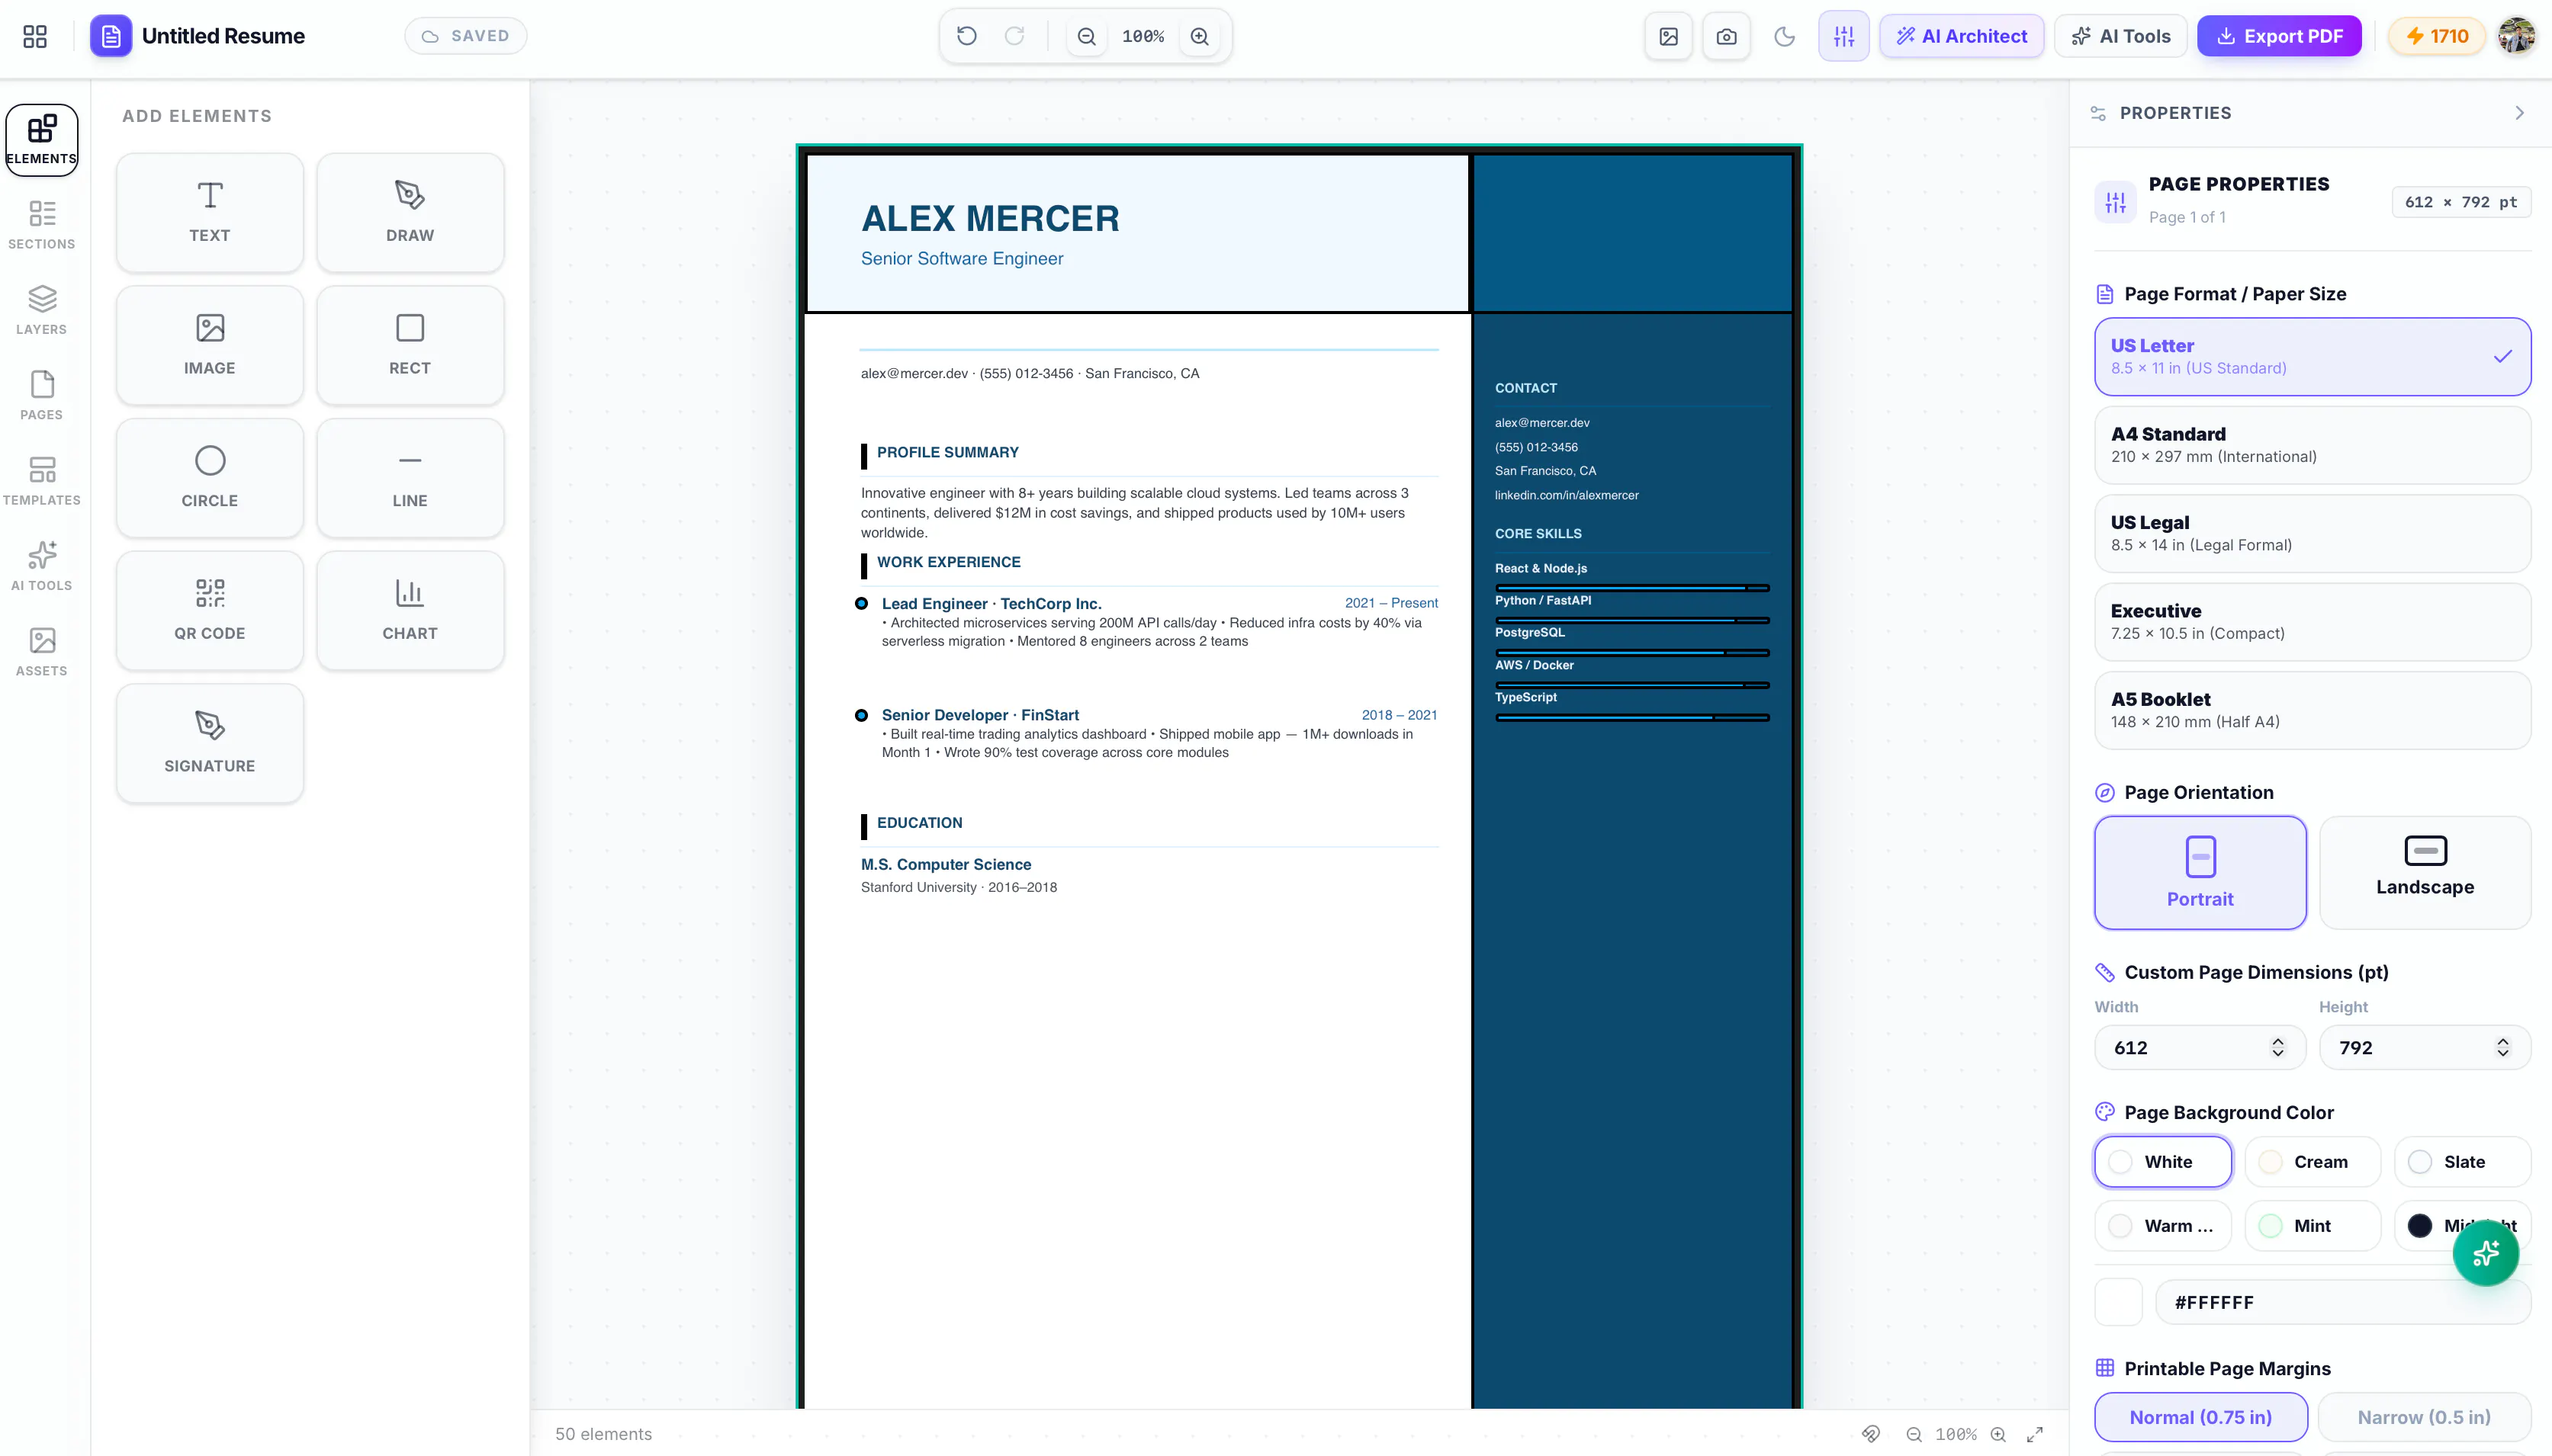Select White background color

click(x=2163, y=1162)
